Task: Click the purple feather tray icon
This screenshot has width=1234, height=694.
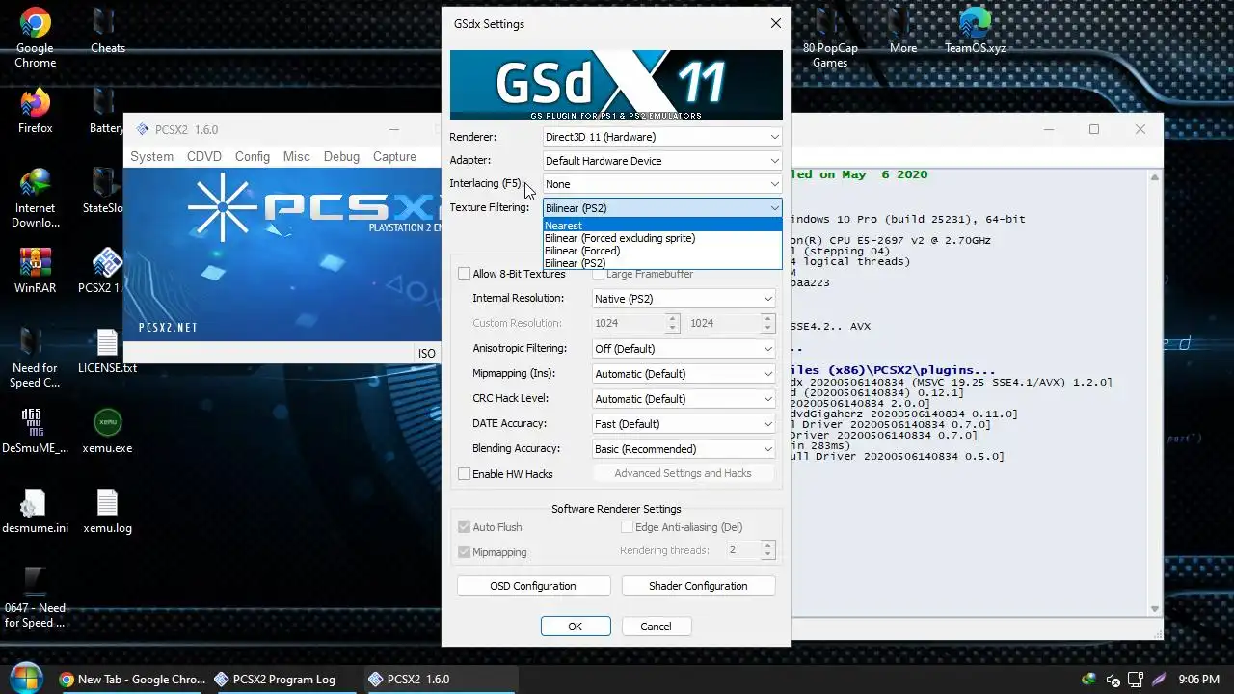Action: pos(1159,680)
